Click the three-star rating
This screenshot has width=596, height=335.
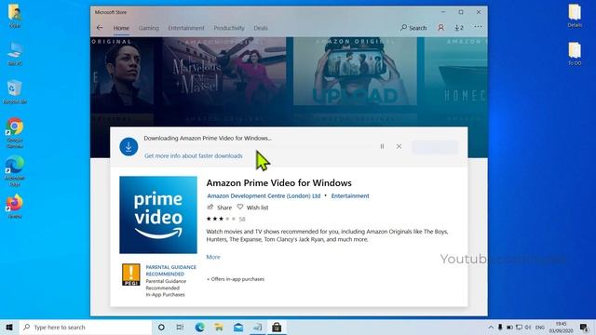pyautogui.click(x=222, y=219)
